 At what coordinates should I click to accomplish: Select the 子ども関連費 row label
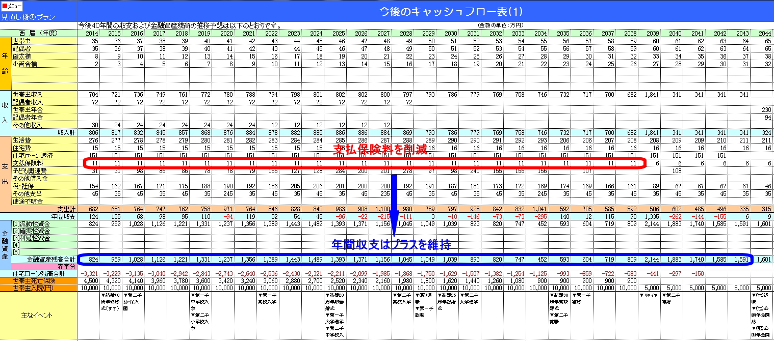point(30,170)
